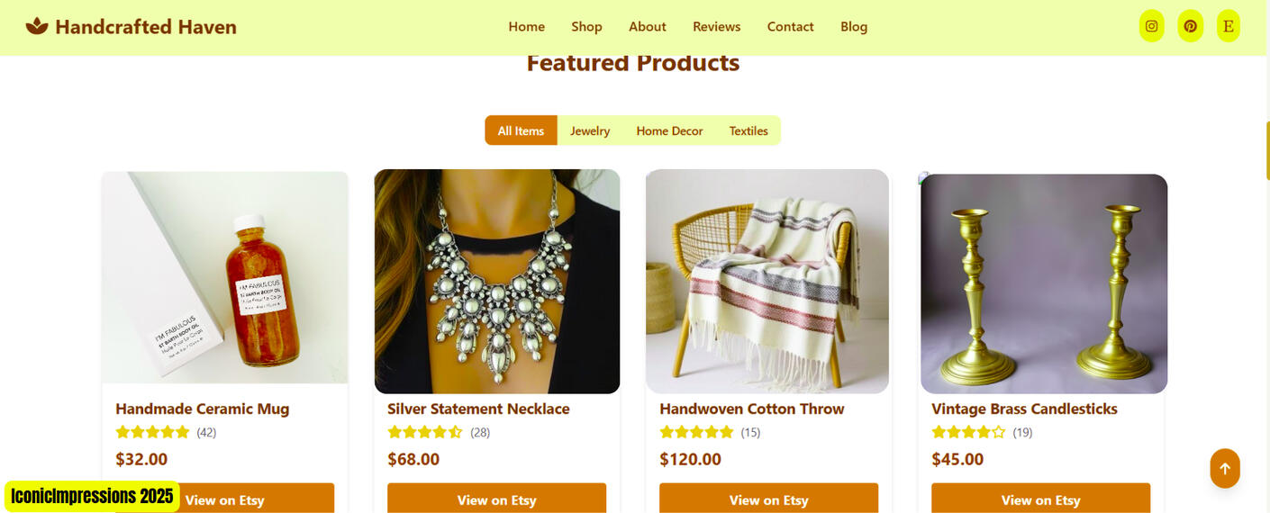View Handwoven Cotton Throw on Etsy

768,499
